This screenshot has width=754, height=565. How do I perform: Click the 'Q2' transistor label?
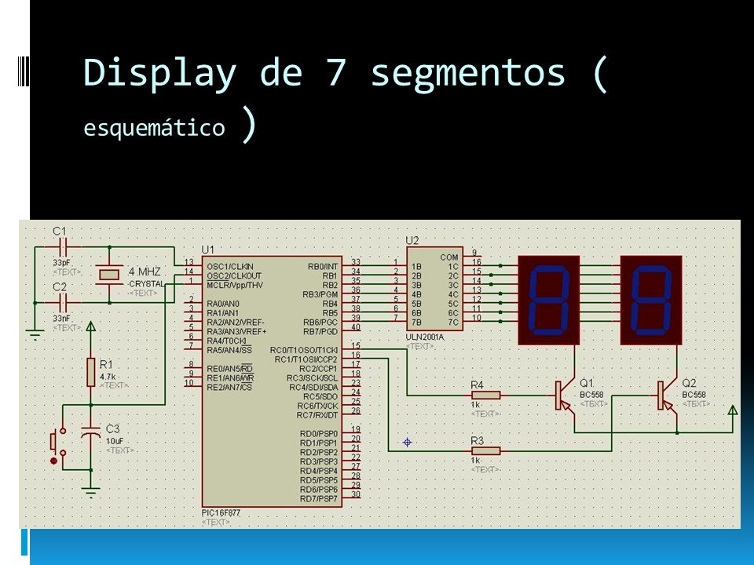689,383
